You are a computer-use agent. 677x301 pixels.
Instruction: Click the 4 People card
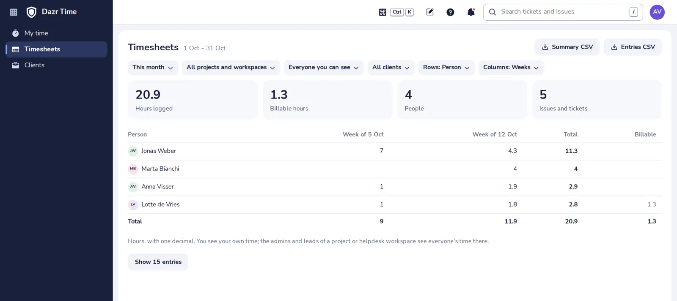coord(462,100)
